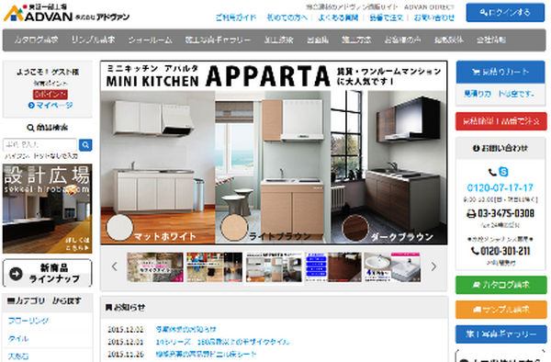Select the blue list and dark floor thumbnail
Viewport: 551px width, 362px height.
pyautogui.click(x=333, y=267)
